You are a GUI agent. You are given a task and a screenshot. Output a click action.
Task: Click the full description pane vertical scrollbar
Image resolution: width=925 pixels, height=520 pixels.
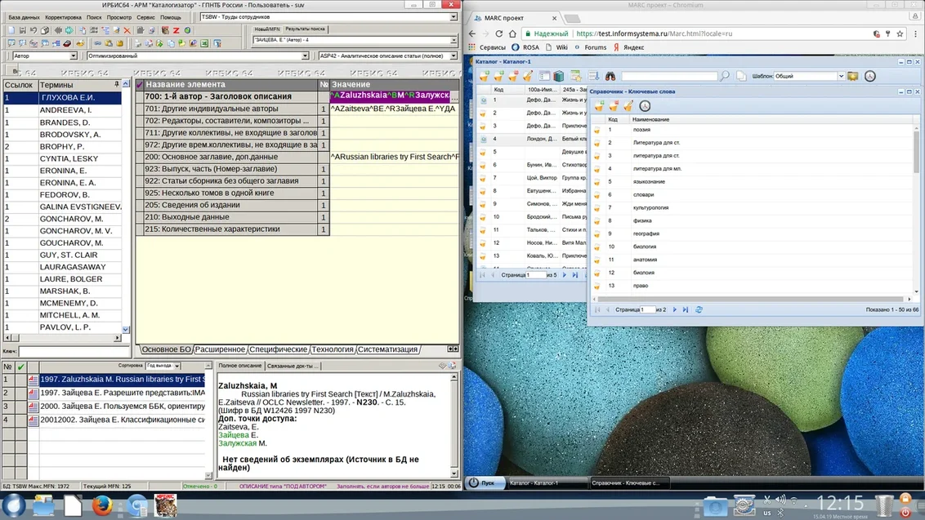pyautogui.click(x=454, y=425)
